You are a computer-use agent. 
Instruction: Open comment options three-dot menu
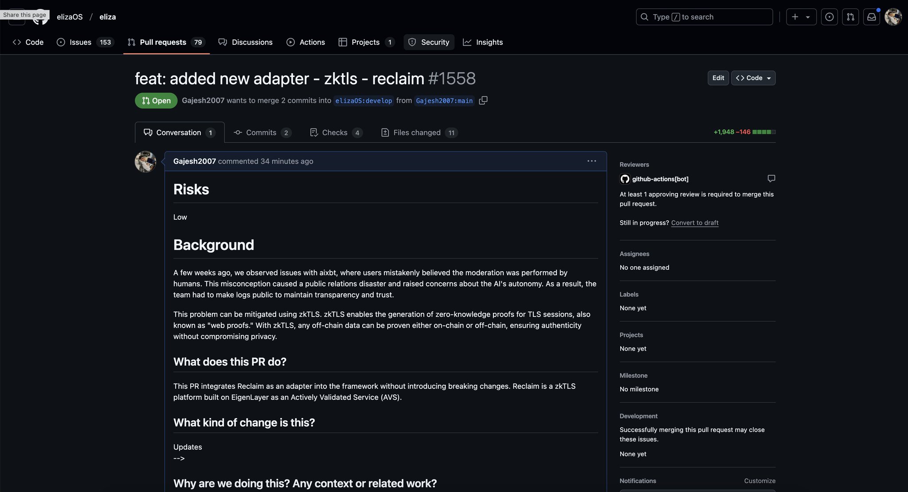(591, 161)
